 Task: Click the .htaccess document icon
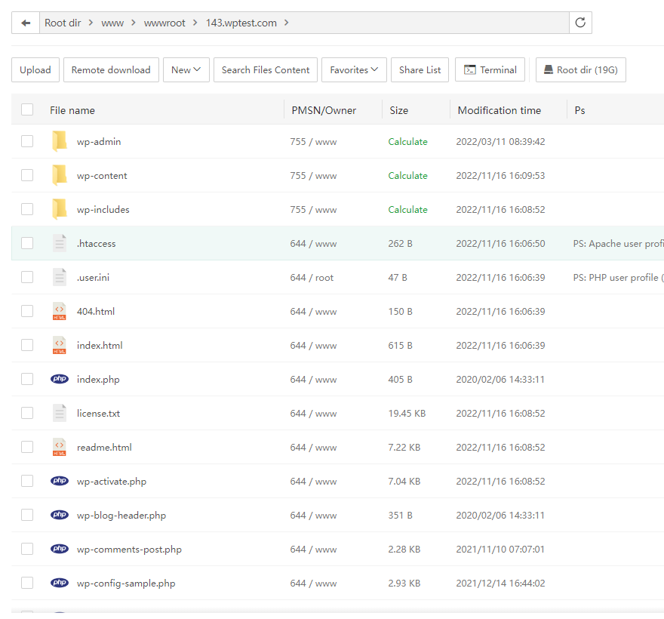(x=60, y=243)
